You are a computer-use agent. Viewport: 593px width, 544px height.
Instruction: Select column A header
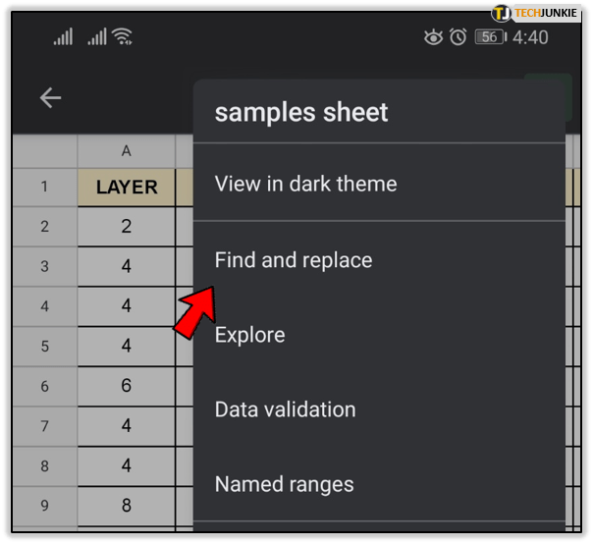pos(126,151)
